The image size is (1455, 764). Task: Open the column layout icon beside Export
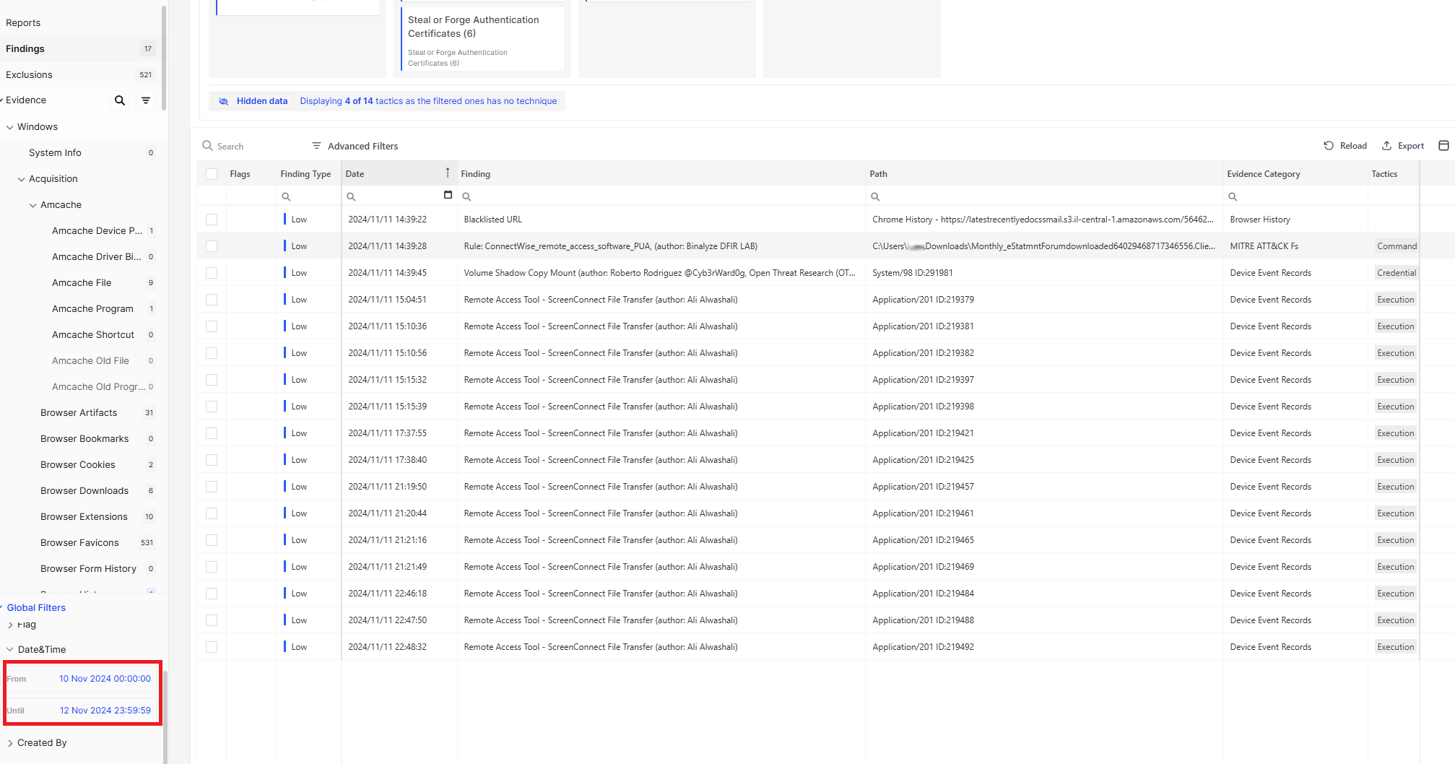[x=1443, y=146]
